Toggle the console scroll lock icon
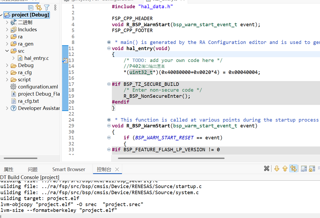This screenshot has width=320, height=218. click(312, 168)
